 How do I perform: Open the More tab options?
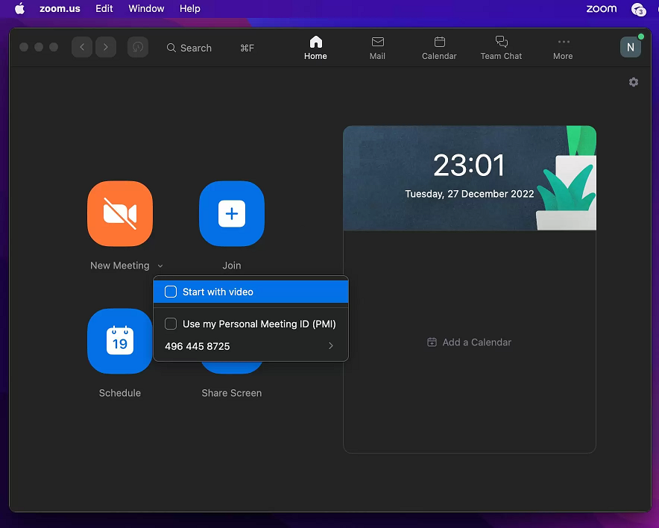(x=563, y=48)
